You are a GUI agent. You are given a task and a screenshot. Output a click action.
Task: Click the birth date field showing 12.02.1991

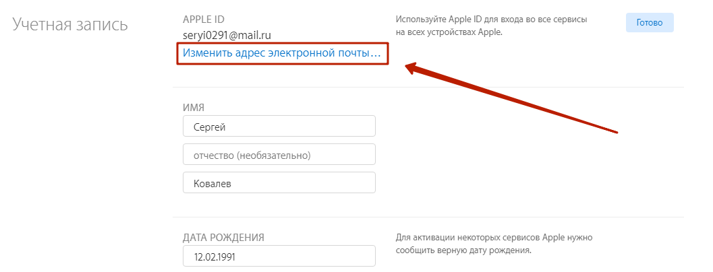click(279, 257)
